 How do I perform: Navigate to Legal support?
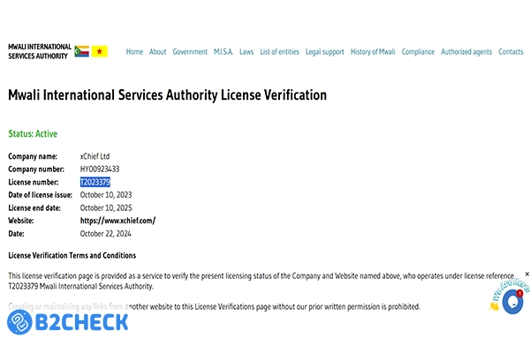(x=325, y=52)
